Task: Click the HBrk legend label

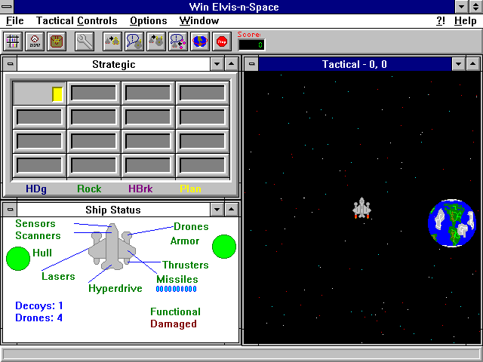Action: click(140, 189)
